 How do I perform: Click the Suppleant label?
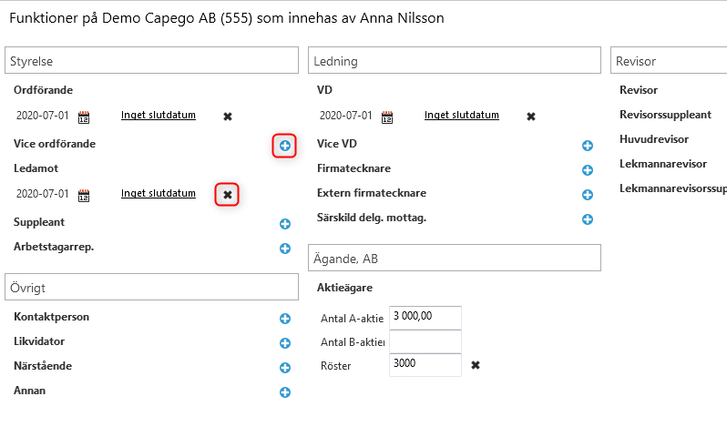pyautogui.click(x=39, y=222)
